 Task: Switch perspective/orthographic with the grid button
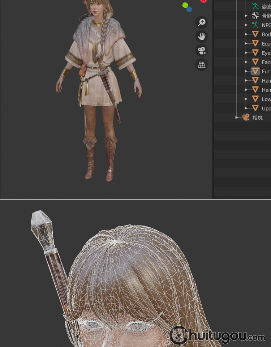tap(202, 65)
